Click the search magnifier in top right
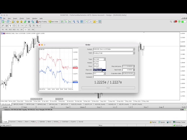This screenshot has width=187, height=140. [171, 22]
